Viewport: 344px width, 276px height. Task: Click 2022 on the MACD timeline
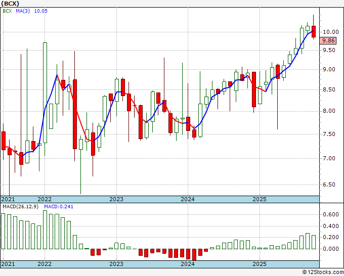(45, 264)
